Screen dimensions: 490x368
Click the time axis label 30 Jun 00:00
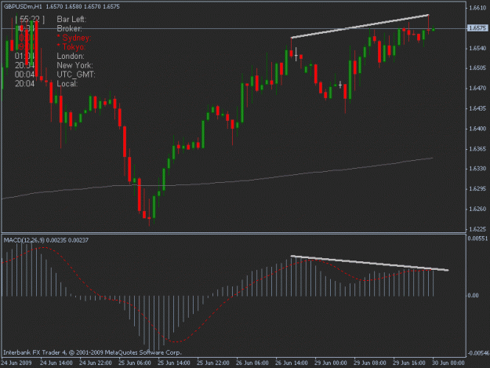448,363
